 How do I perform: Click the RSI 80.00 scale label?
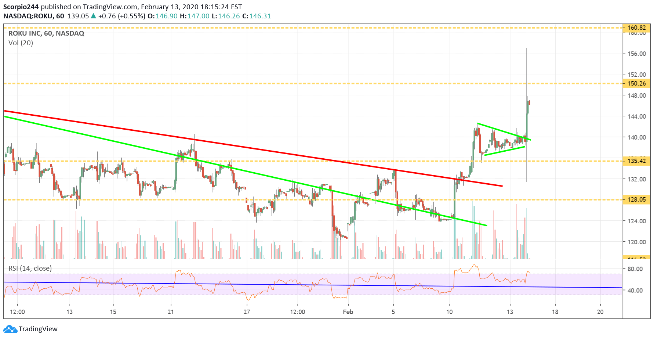coord(635,269)
